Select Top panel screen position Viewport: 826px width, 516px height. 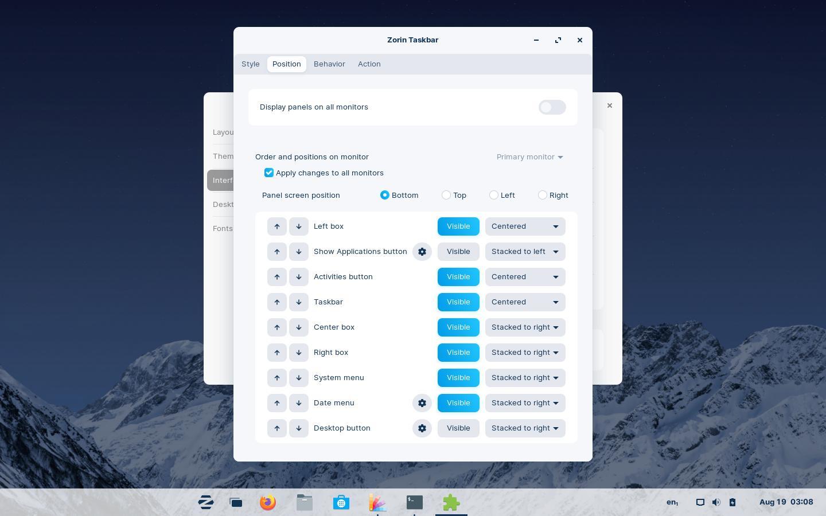tap(446, 196)
